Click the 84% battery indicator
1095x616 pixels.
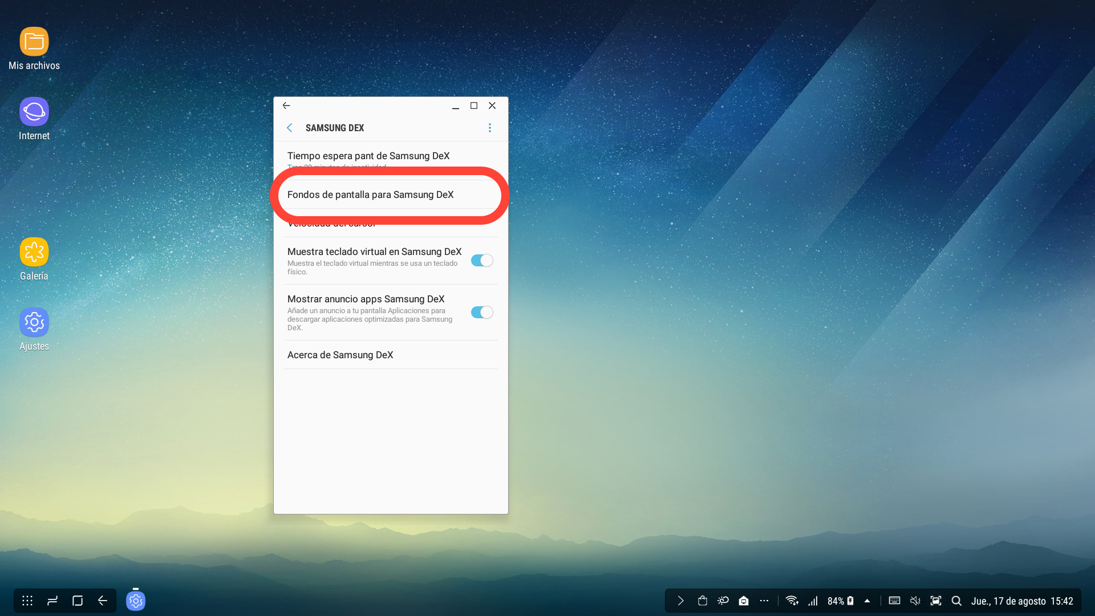(x=841, y=601)
